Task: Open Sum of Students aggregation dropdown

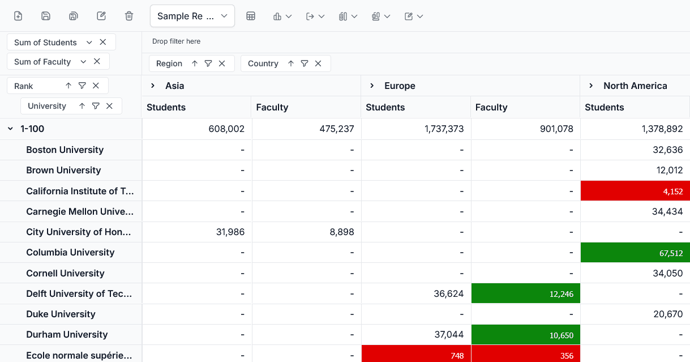Action: (x=89, y=42)
